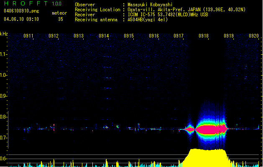The image size is (263, 167).
Task: Click the 0.6 kHz frequency label
Action: [x=3, y=159]
